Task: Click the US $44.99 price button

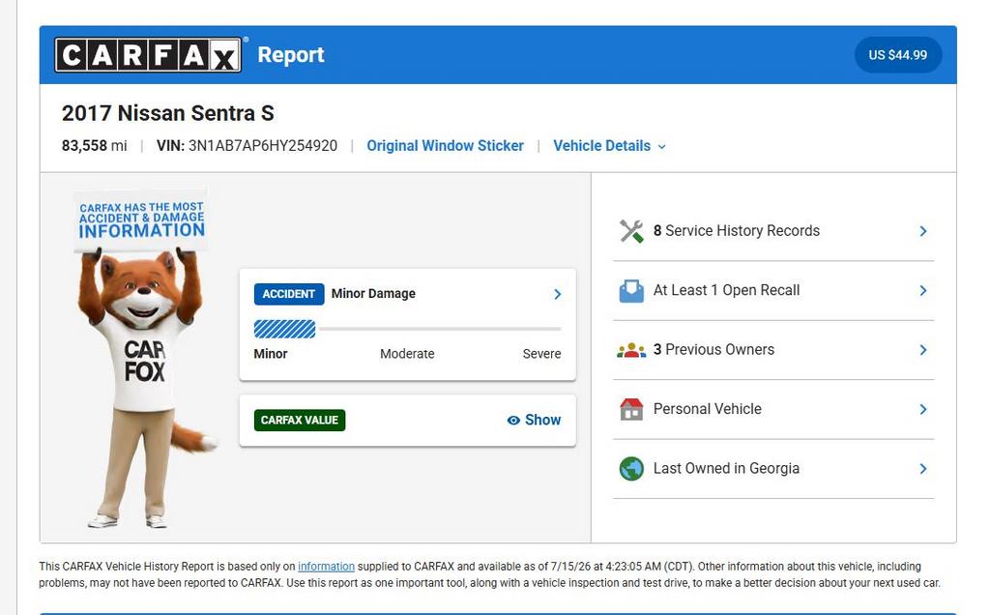Action: coord(898,55)
